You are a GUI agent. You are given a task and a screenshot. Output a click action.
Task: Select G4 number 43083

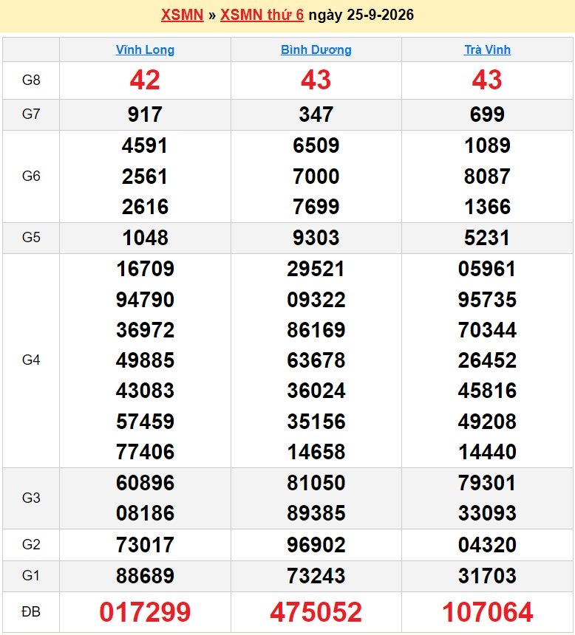[145, 391]
